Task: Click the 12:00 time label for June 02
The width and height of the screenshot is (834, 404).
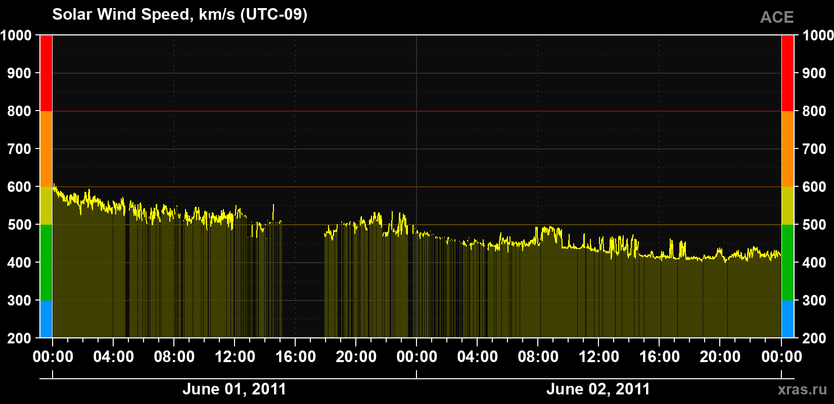Action: pos(599,357)
